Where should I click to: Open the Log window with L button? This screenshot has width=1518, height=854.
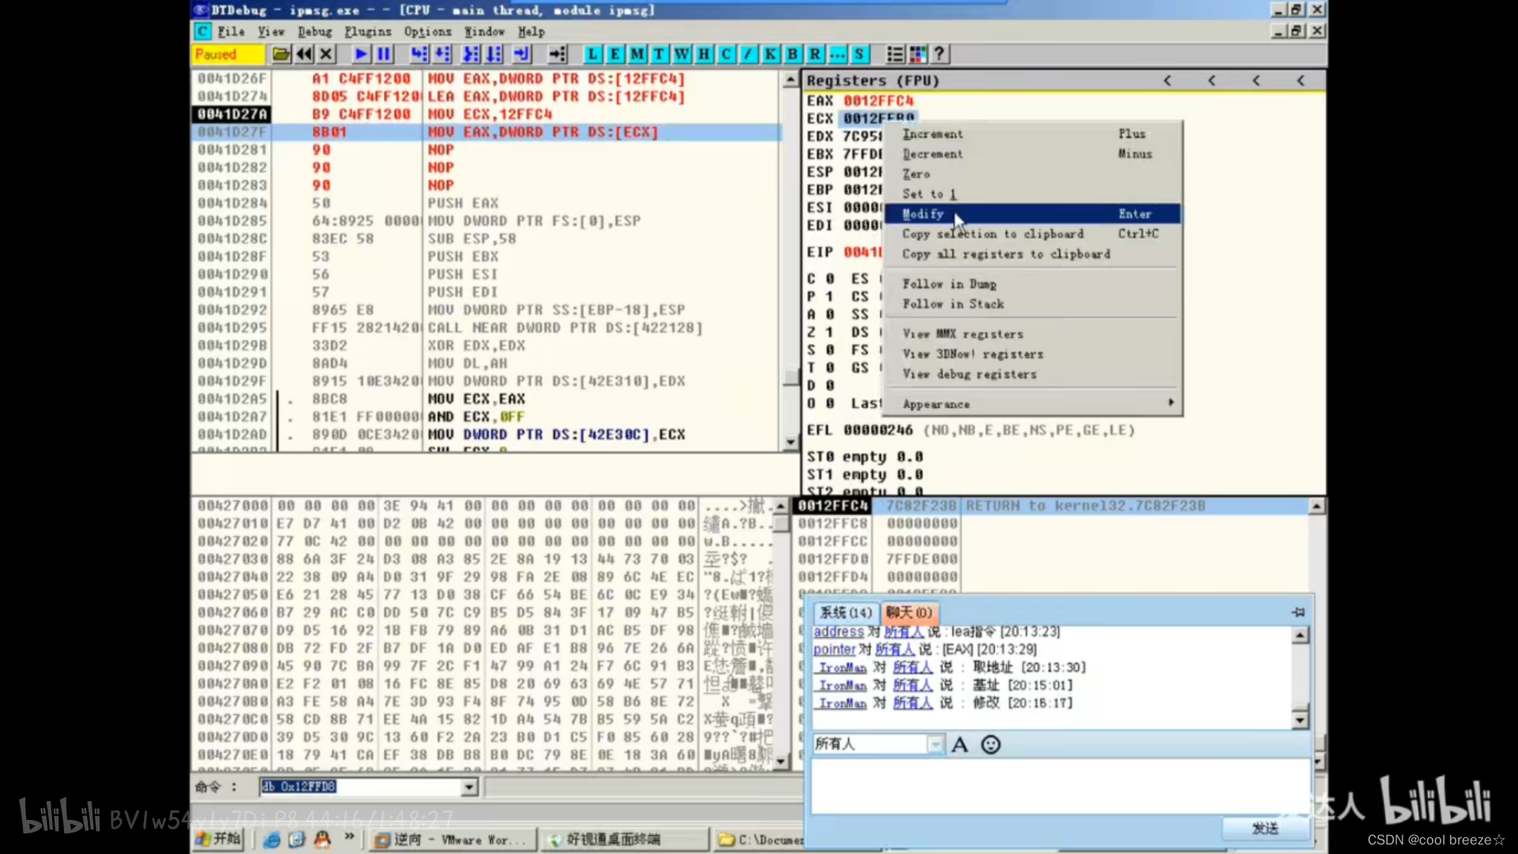[x=593, y=55]
